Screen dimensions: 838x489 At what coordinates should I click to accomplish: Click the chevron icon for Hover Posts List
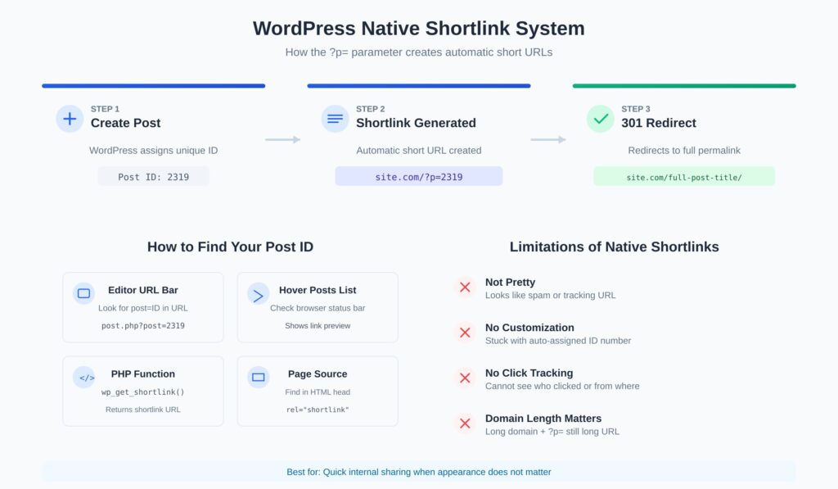(258, 293)
